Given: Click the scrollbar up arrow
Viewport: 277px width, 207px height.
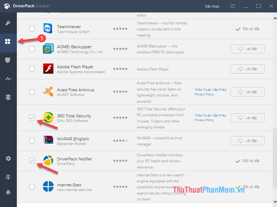Looking at the screenshot, I should click(275, 18).
